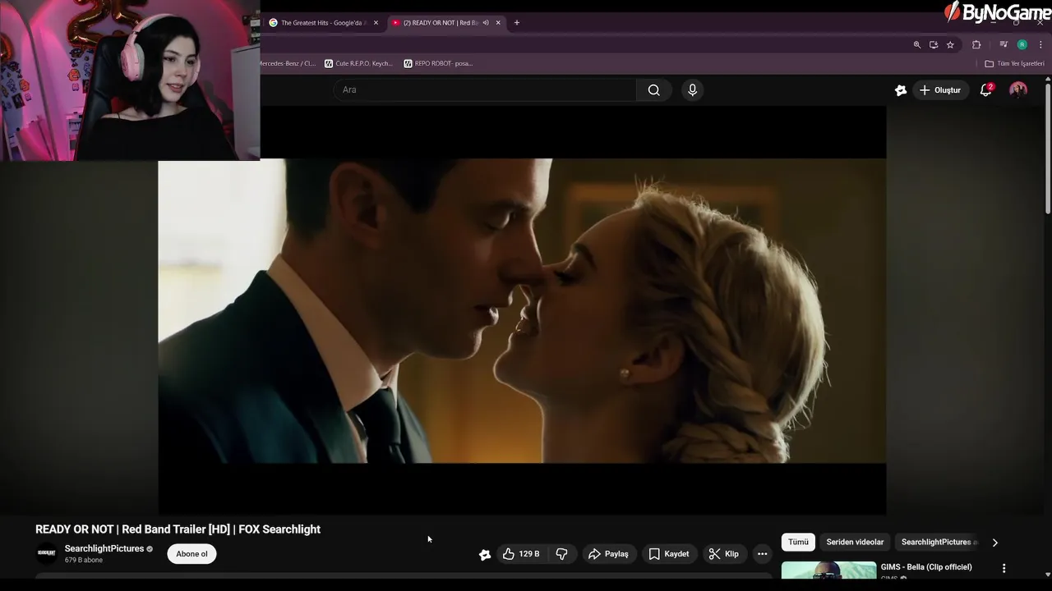Close The Greatest Hits Google tab
Screen dimensions: 1052x591
(376, 23)
